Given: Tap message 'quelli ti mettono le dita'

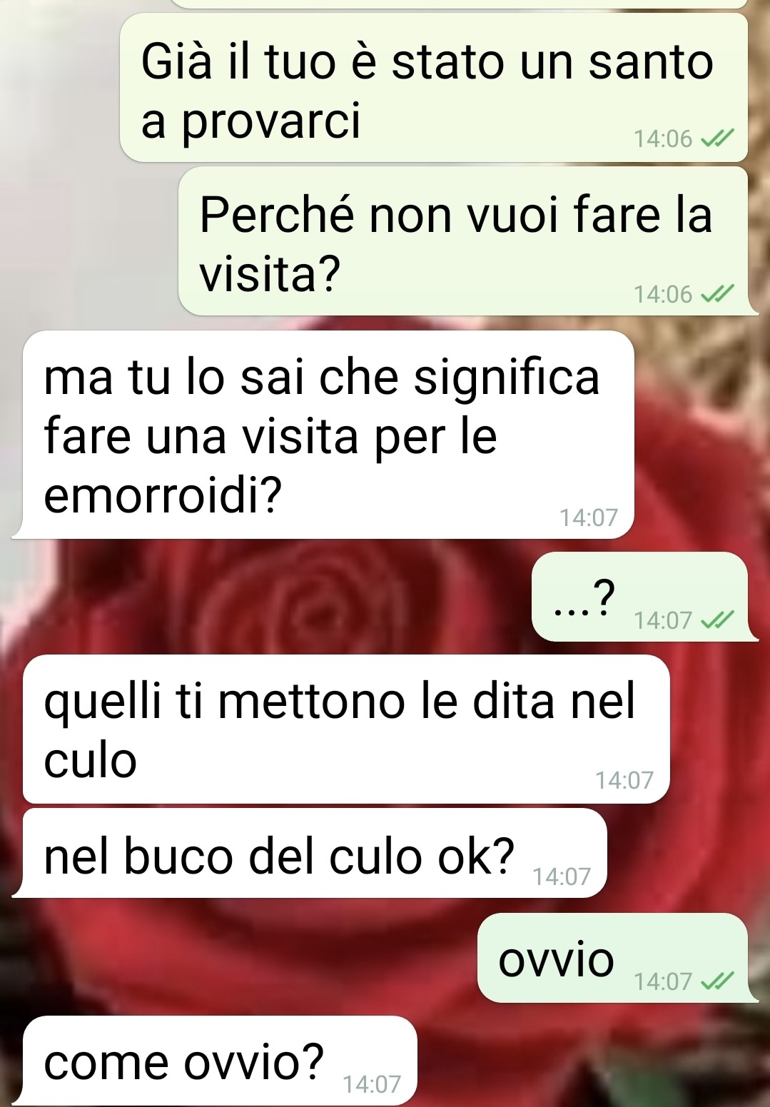Looking at the screenshot, I should click(346, 729).
